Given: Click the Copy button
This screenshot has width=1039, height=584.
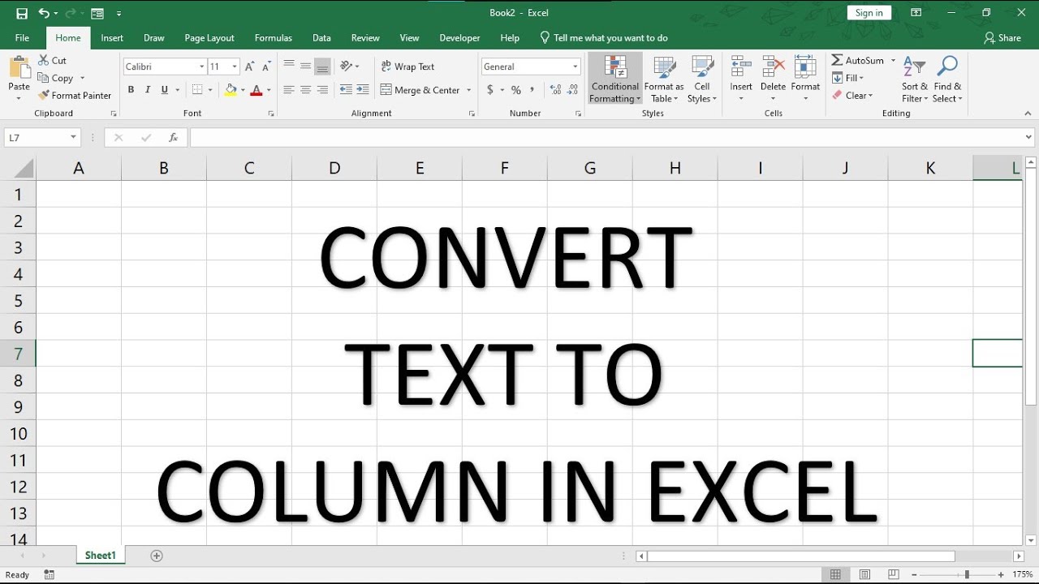Looking at the screenshot, I should coord(56,78).
